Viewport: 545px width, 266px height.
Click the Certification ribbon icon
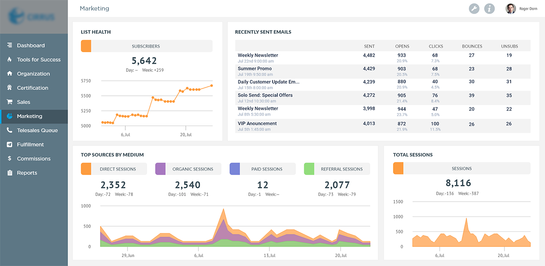tap(9, 88)
